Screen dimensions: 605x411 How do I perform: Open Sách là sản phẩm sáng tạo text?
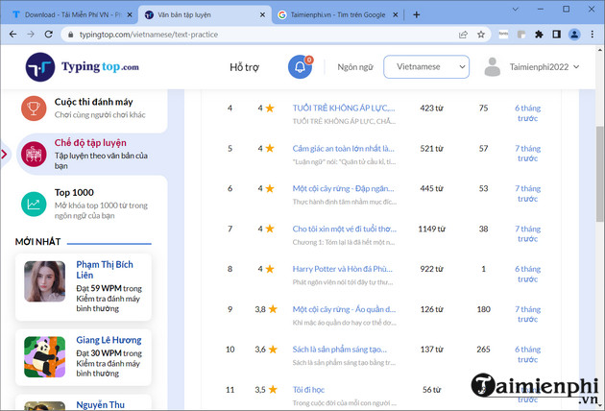[339, 350]
